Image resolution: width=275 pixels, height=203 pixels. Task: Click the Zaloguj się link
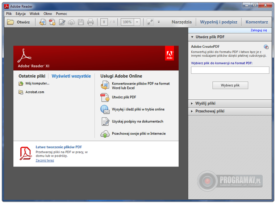point(259,30)
